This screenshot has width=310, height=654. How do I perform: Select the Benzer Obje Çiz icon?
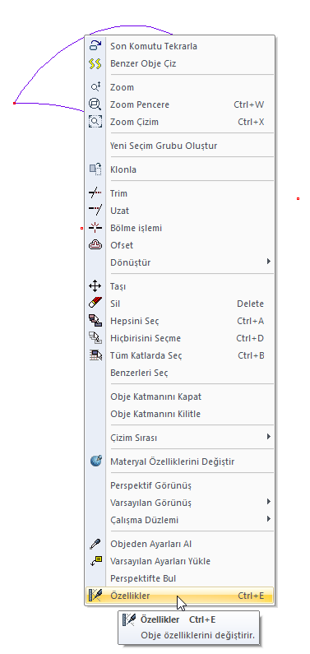click(95, 63)
